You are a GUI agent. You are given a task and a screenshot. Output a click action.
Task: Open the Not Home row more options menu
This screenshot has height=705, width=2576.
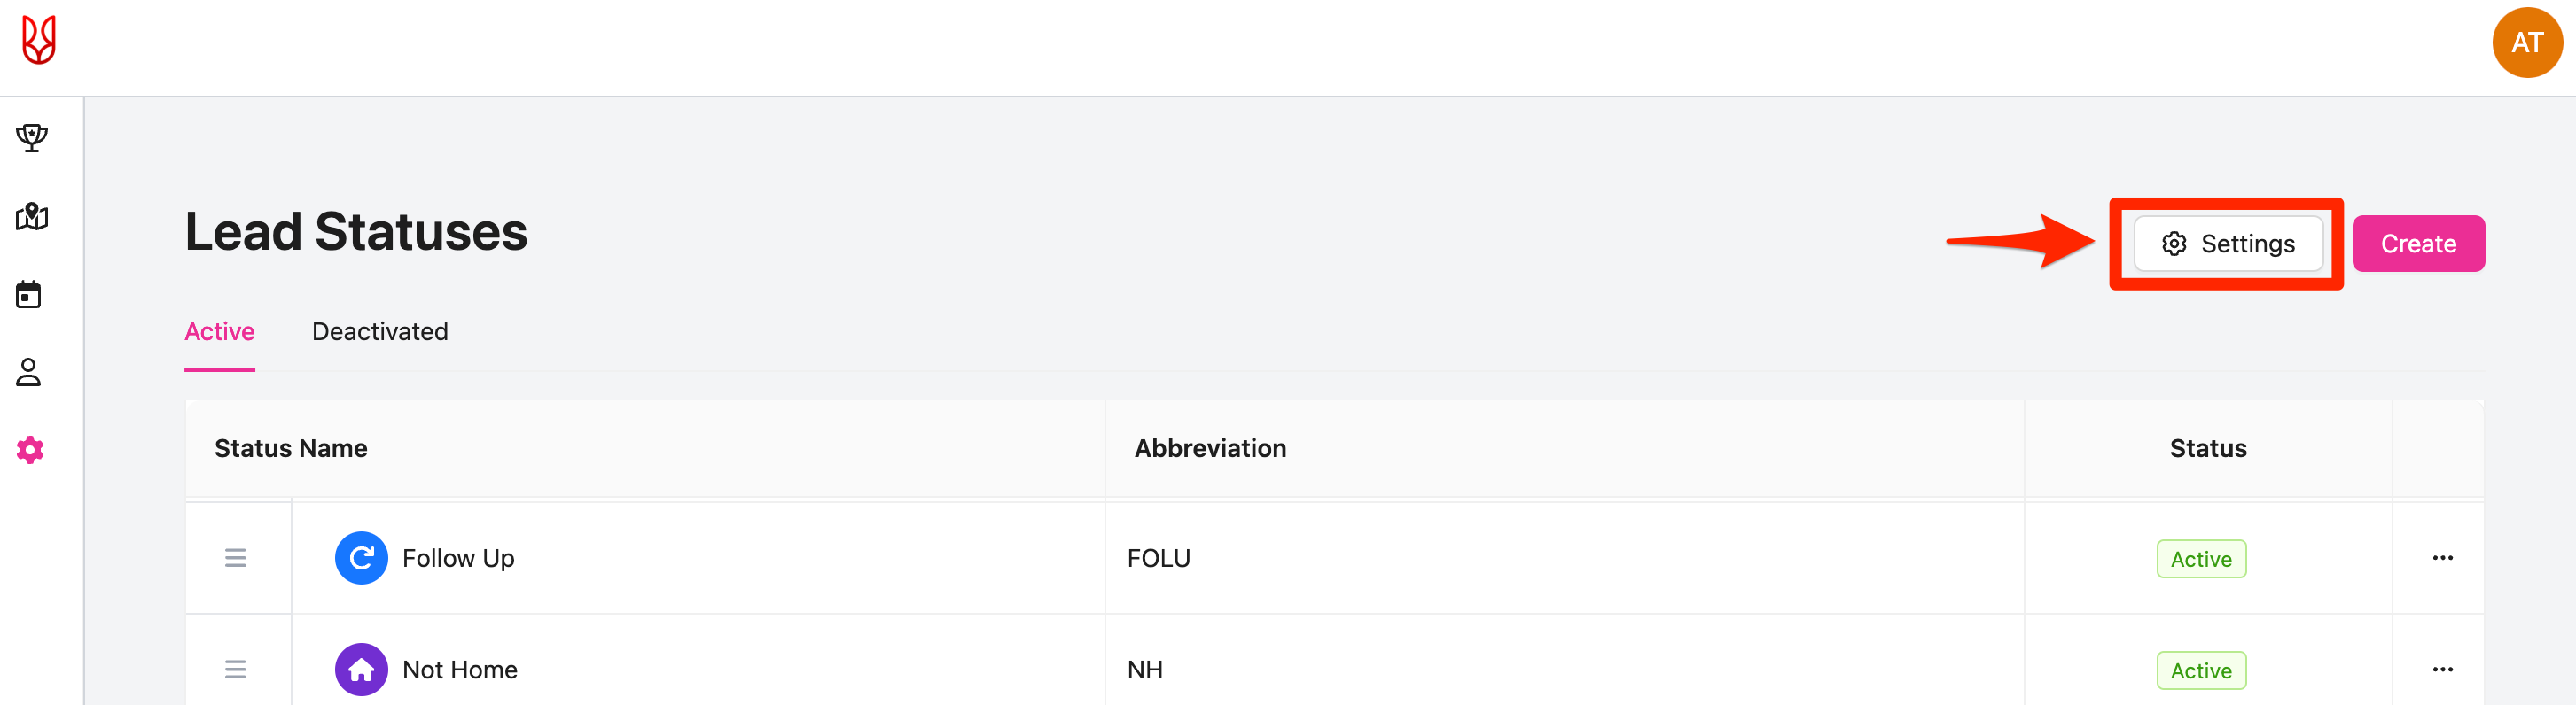click(x=2442, y=669)
